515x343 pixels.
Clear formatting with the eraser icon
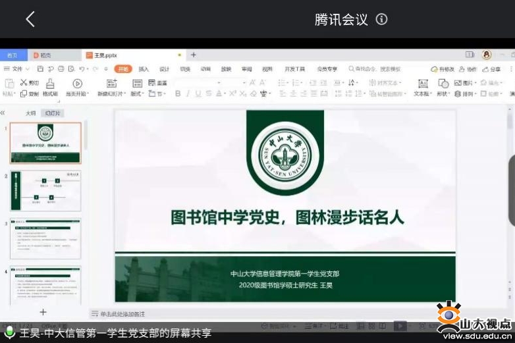pos(254,94)
